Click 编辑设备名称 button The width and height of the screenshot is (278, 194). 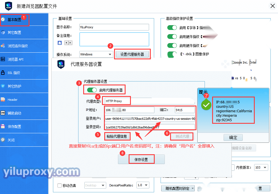(x=244, y=148)
